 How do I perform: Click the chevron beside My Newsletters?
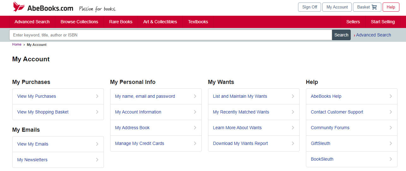tap(97, 160)
